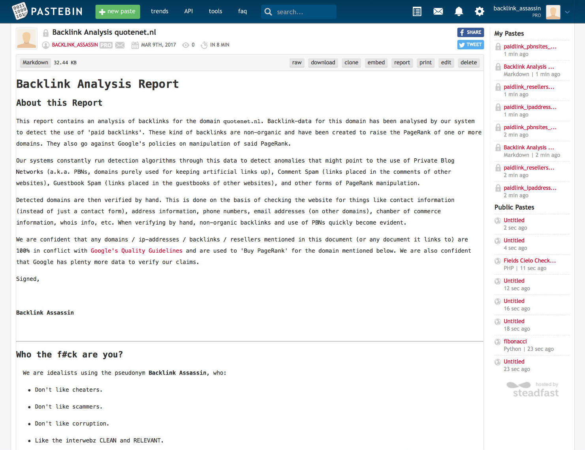Image resolution: width=585 pixels, height=450 pixels.
Task: Open the Untitled public paste, 18 sec ago
Action: tap(514, 321)
